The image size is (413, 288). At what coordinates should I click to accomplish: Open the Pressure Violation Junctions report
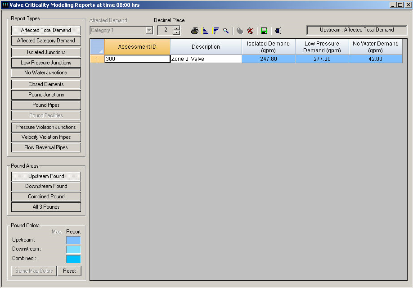pyautogui.click(x=46, y=127)
